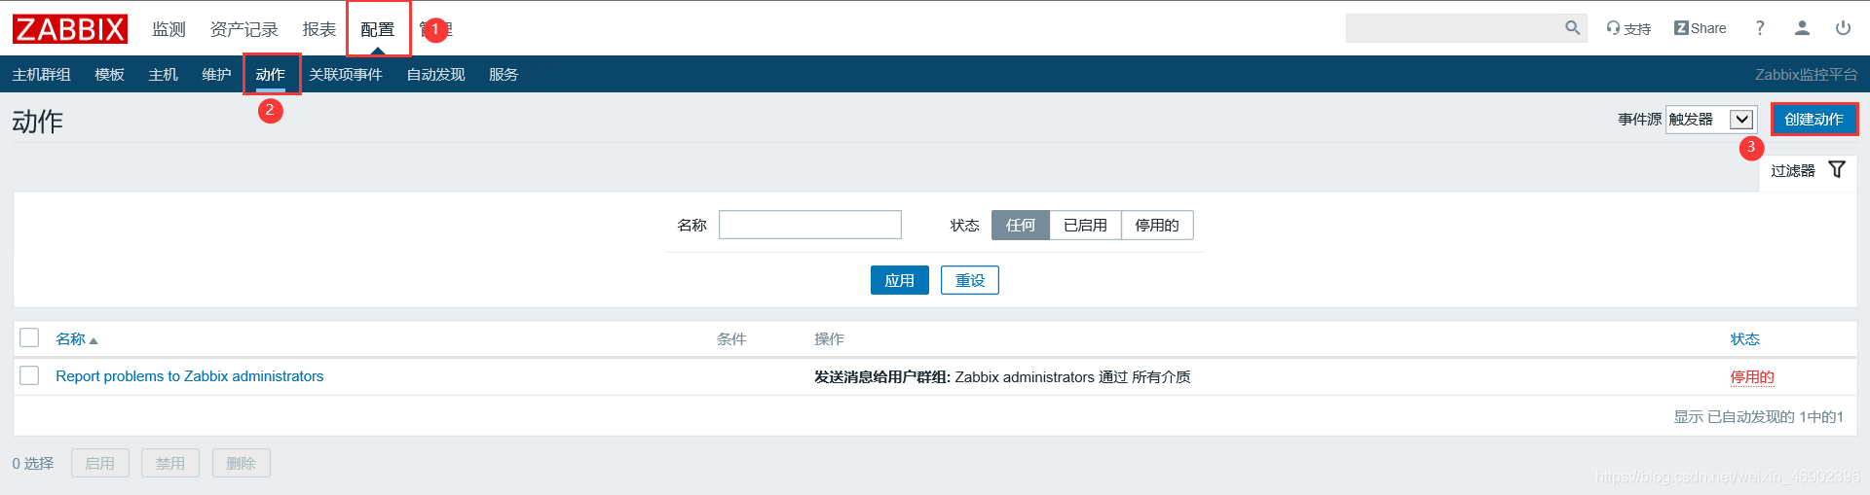This screenshot has height=495, width=1870.
Task: Click the ZABBIX logo
Action: click(x=69, y=29)
